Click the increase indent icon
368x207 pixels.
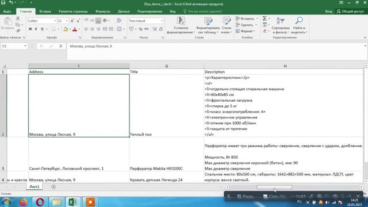click(x=111, y=29)
